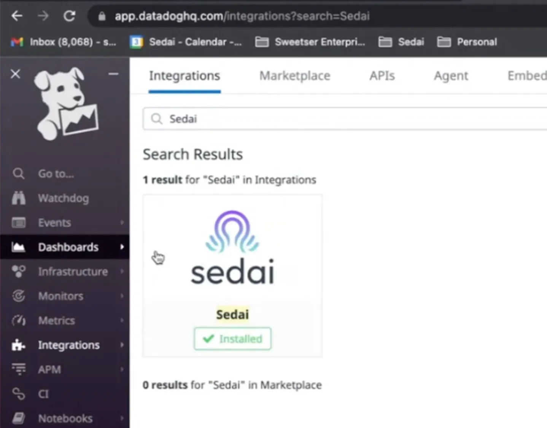Reload the page with the refresh icon
The image size is (547, 428).
[69, 16]
